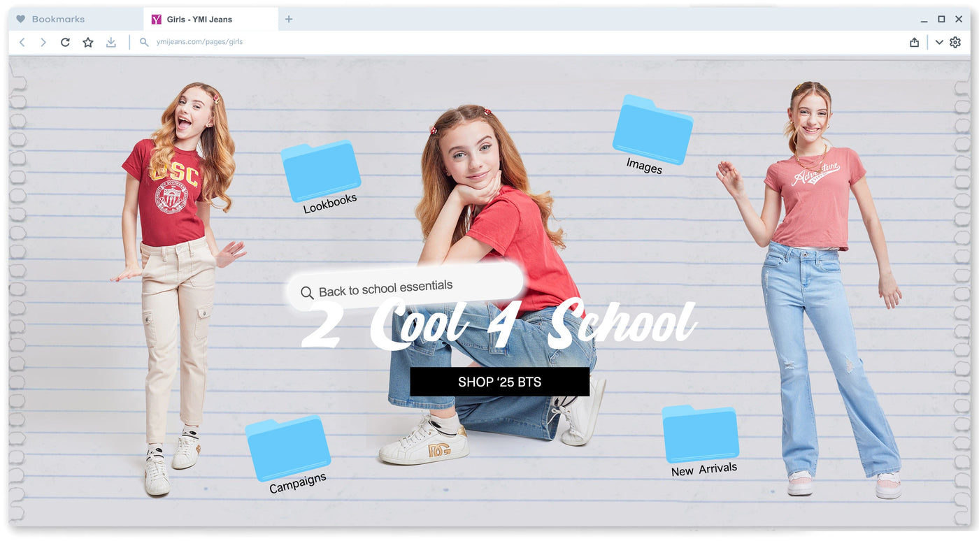Click the browser back arrow
This screenshot has height=541, width=979.
pos(22,43)
